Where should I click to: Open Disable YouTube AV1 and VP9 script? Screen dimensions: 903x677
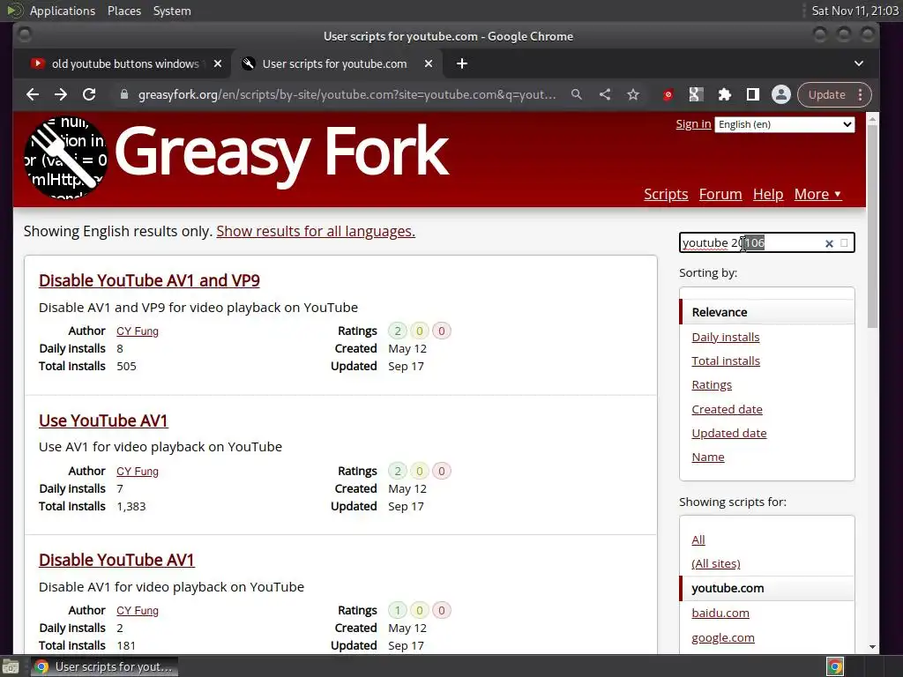coord(149,281)
